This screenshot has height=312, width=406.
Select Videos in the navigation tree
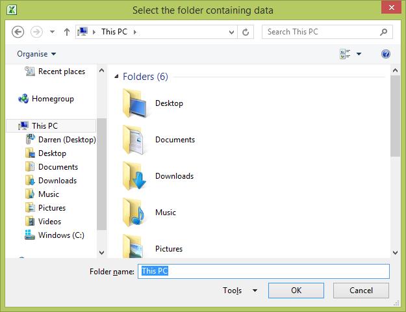44,222
